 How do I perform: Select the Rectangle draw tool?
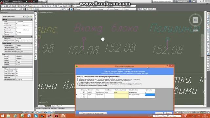tap(36, 23)
